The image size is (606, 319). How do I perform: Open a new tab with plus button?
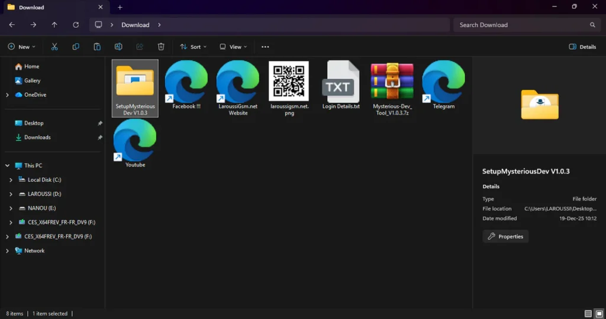(120, 7)
